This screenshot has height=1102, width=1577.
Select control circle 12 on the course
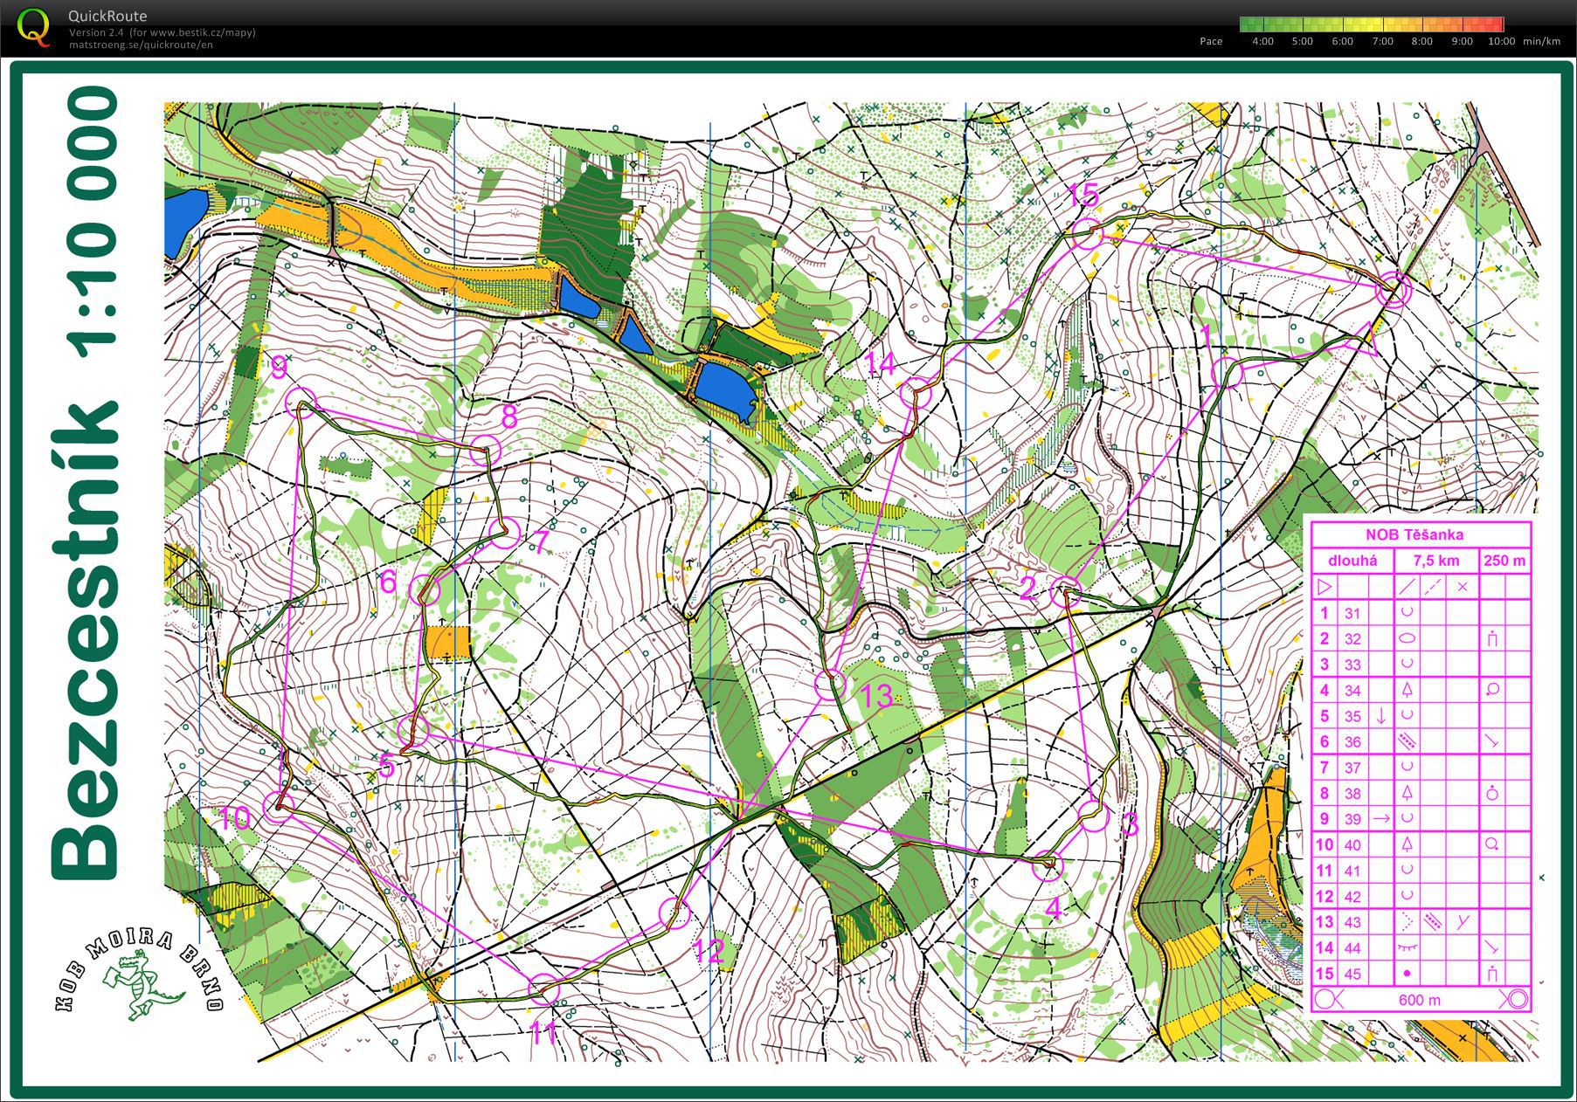674,913
